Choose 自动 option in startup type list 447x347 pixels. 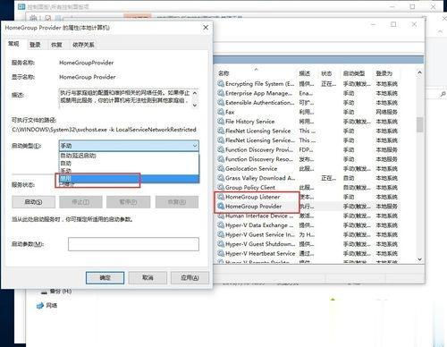pos(129,164)
